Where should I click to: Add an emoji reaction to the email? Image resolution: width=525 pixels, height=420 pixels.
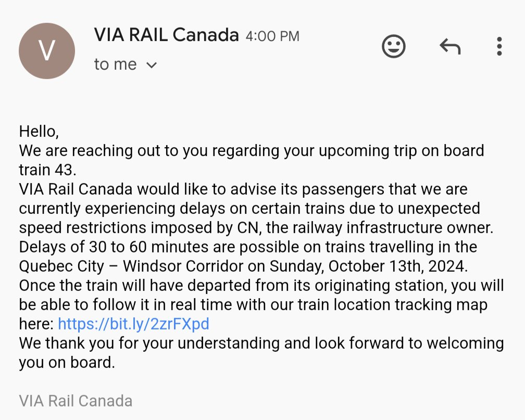394,47
